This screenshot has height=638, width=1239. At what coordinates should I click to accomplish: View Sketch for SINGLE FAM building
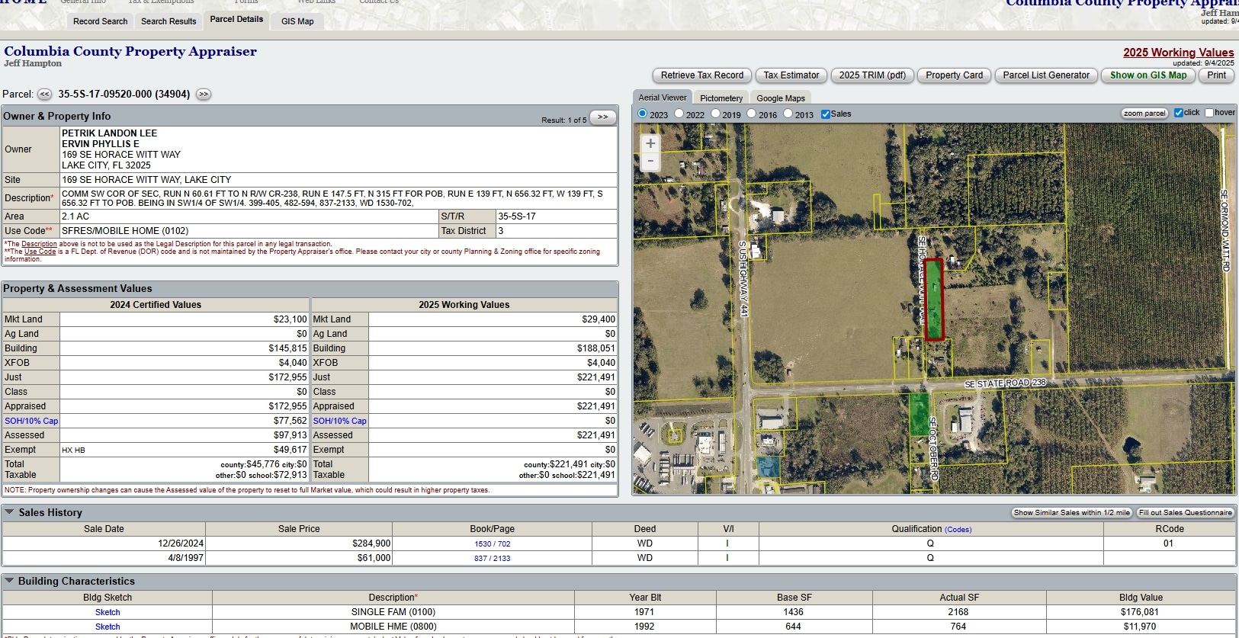pyautogui.click(x=108, y=612)
